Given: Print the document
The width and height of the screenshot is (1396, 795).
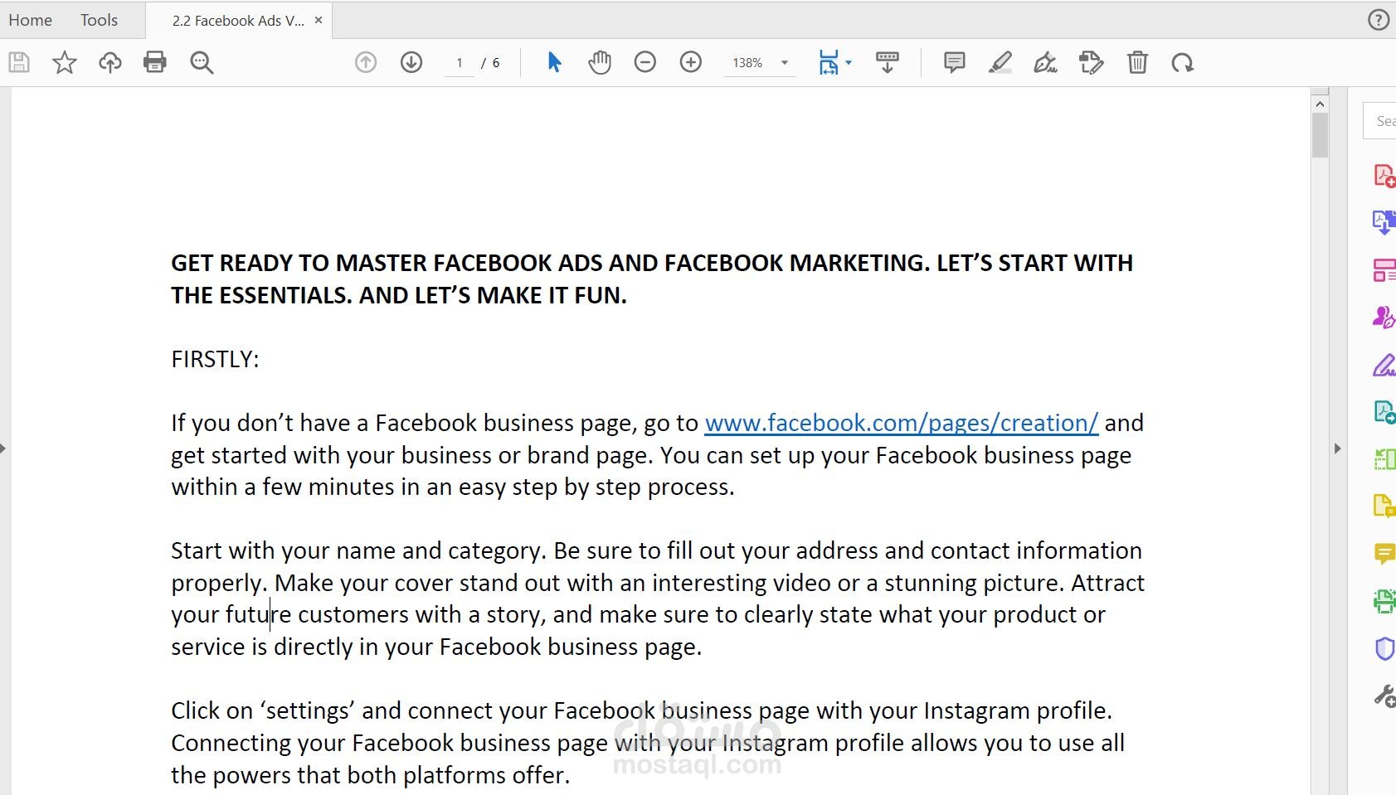Looking at the screenshot, I should point(155,62).
